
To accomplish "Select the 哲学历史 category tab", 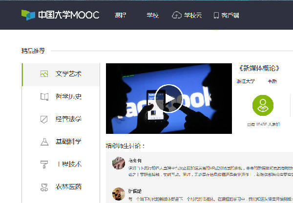I will tap(61, 96).
